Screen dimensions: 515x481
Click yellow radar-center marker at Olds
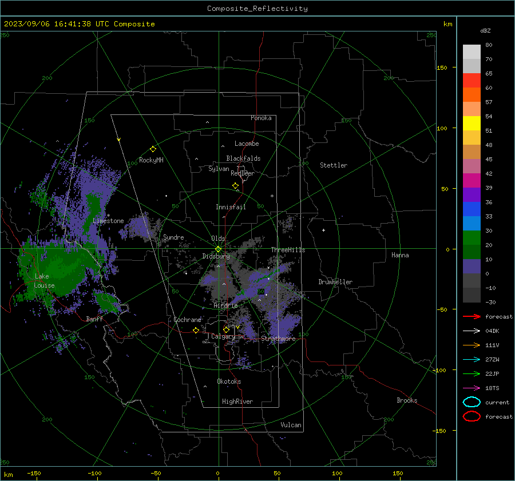(x=218, y=249)
